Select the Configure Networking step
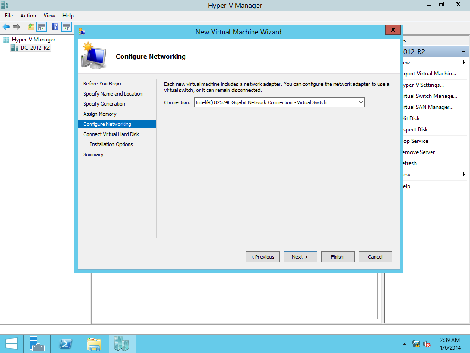 point(117,124)
